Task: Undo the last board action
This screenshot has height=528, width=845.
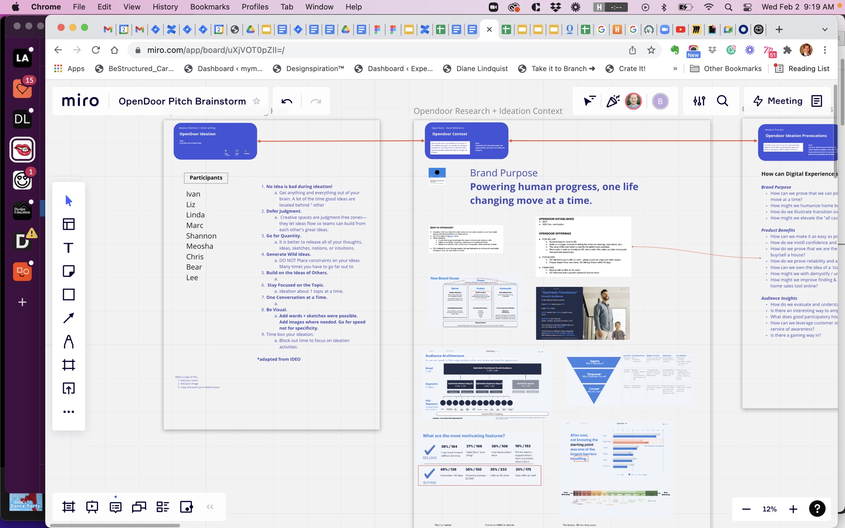Action: (287, 101)
